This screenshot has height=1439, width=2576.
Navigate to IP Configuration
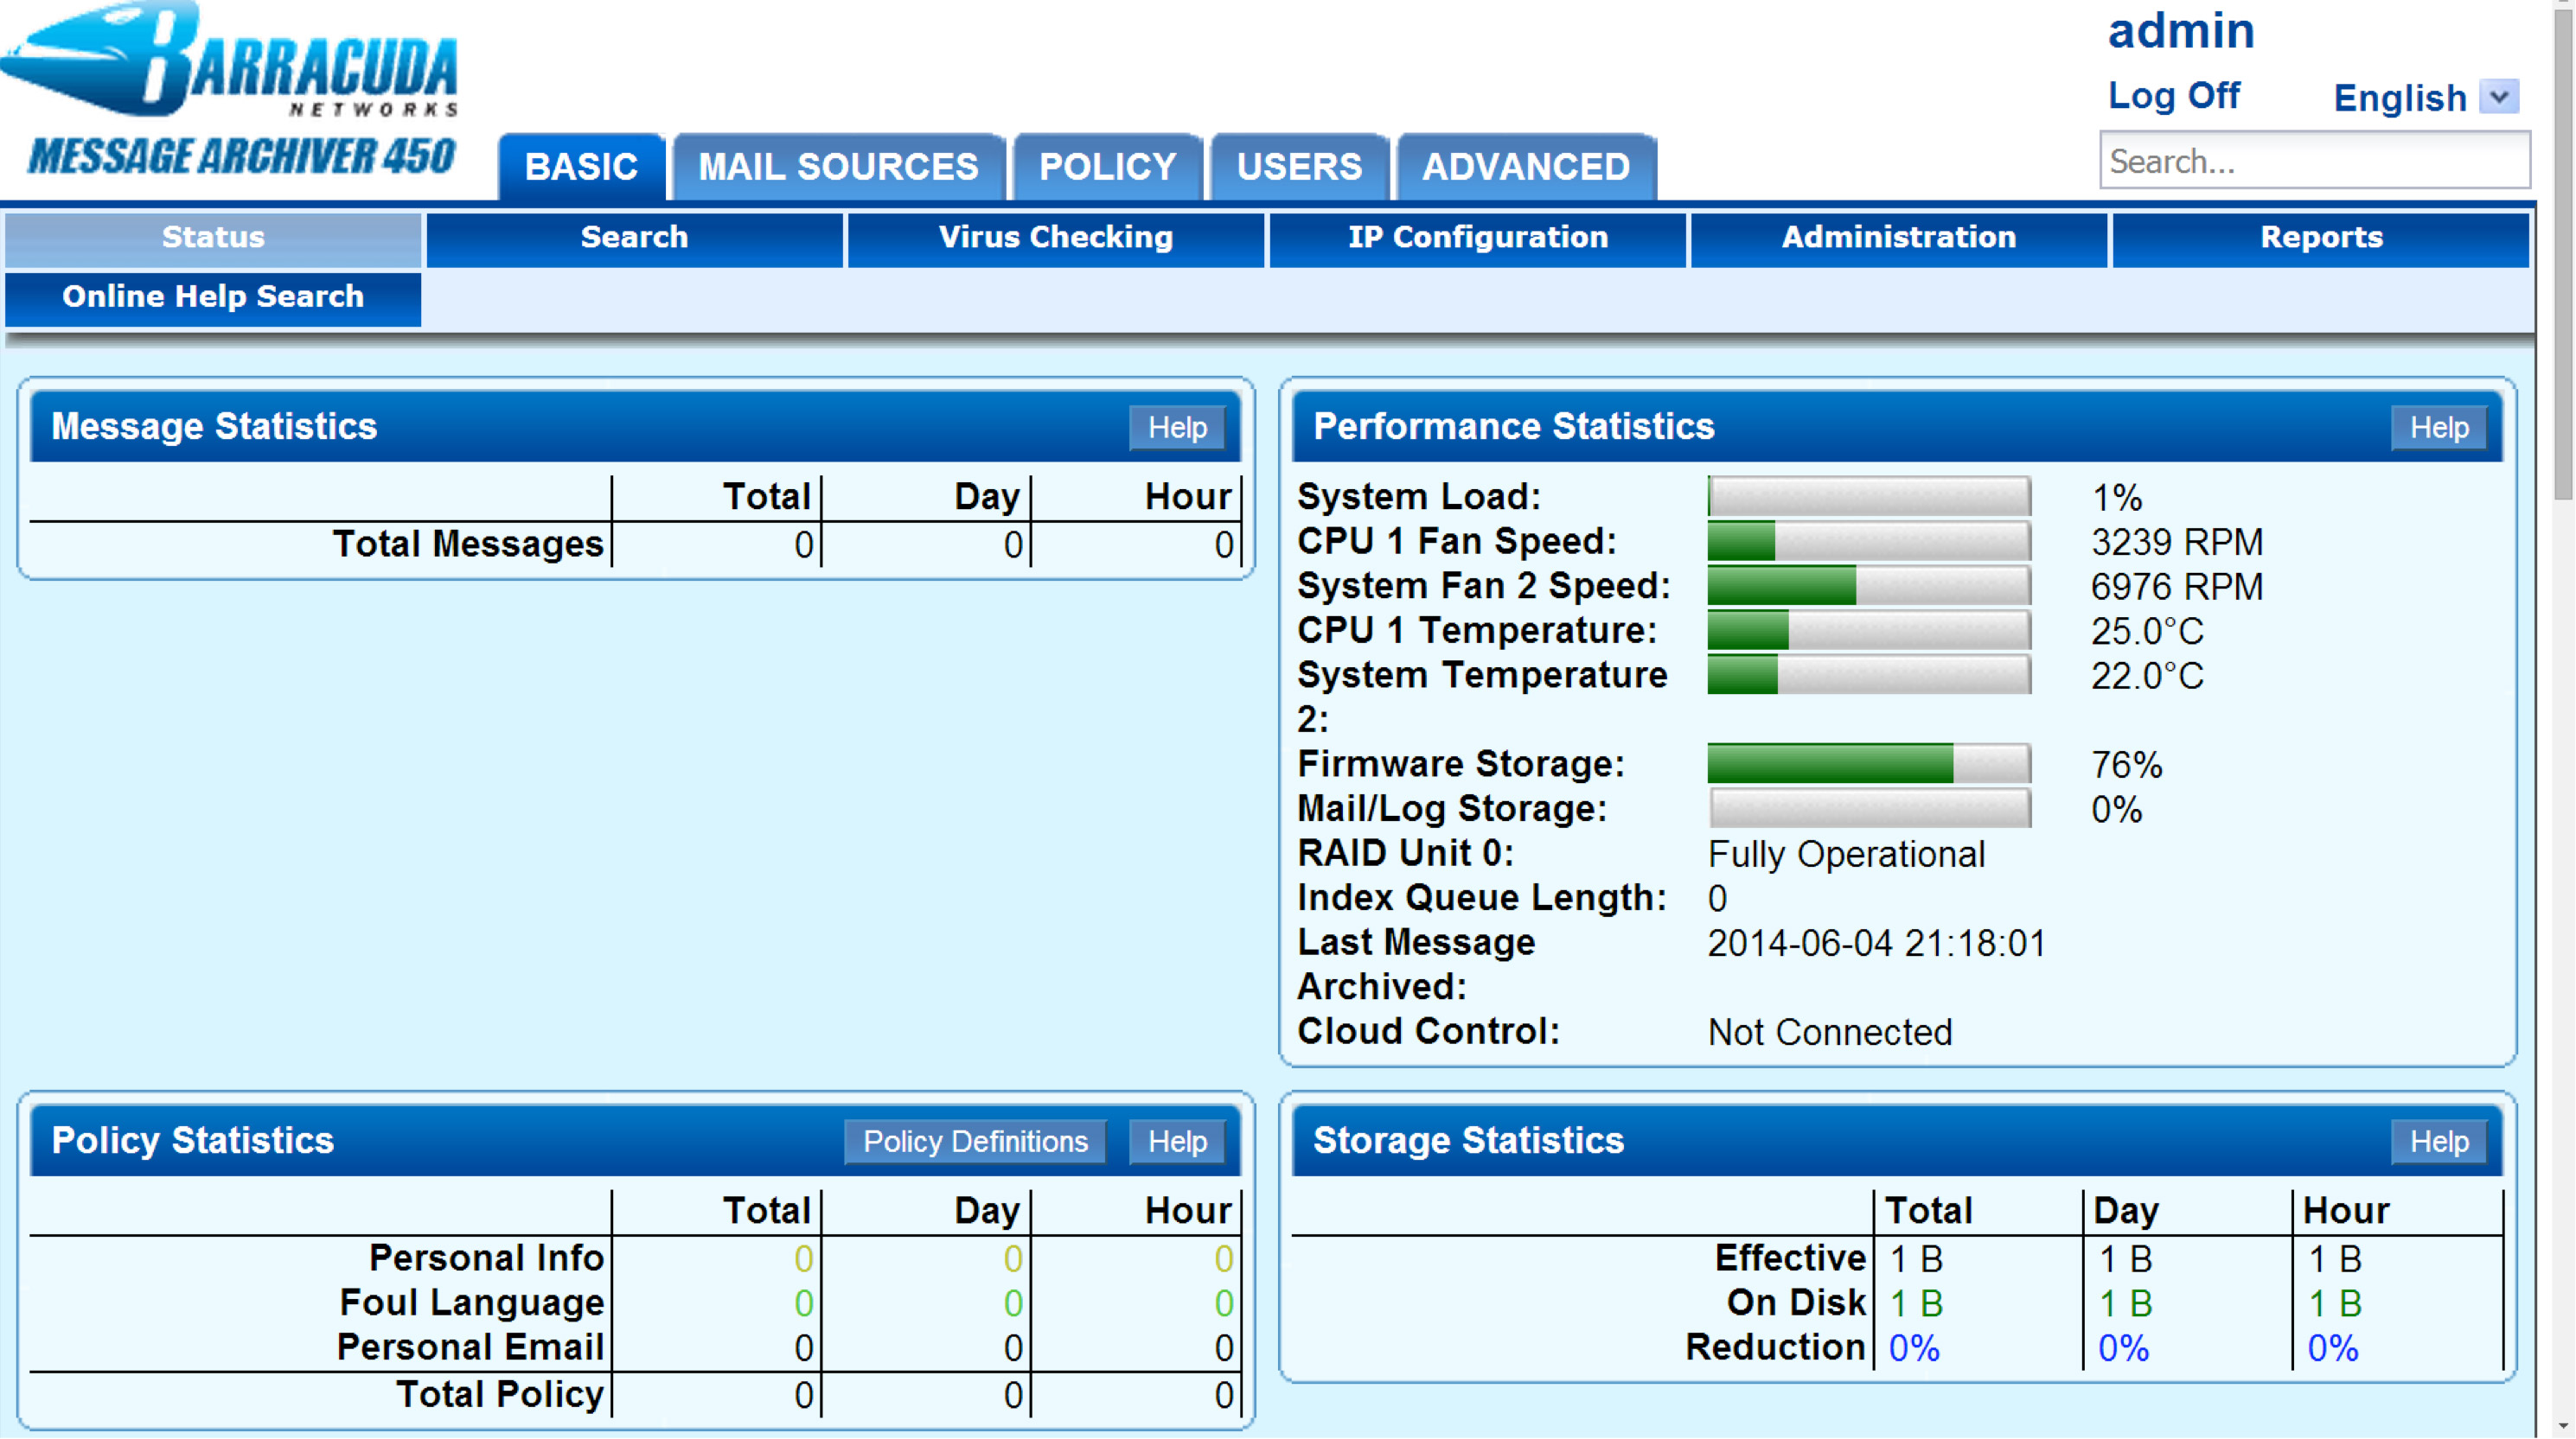[x=1477, y=238]
